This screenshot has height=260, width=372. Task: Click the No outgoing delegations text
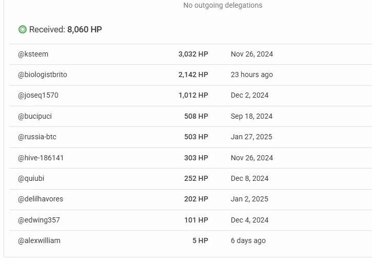point(223,5)
